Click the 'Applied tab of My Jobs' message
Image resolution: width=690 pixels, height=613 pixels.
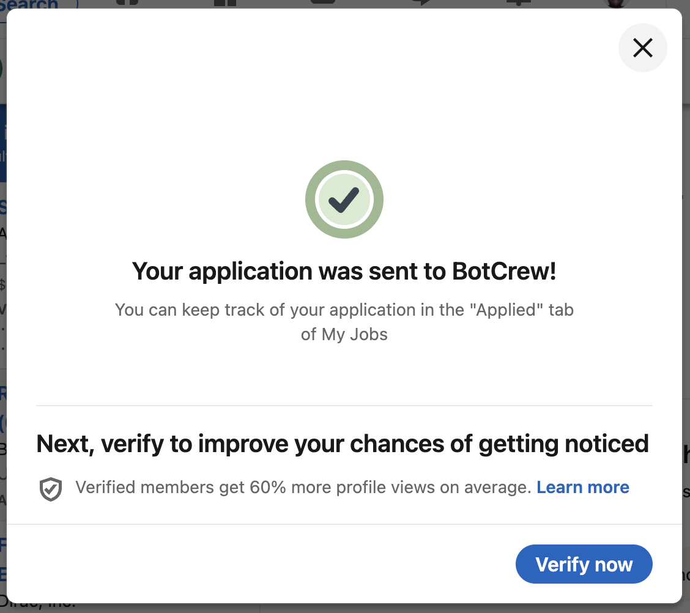tap(344, 322)
